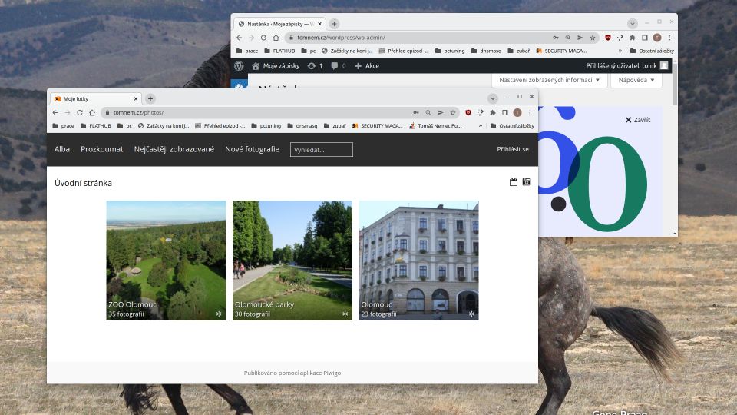Viewport: 737px width, 415px height.
Task: Open new tab in the Moje fotky window
Action: pyautogui.click(x=150, y=98)
